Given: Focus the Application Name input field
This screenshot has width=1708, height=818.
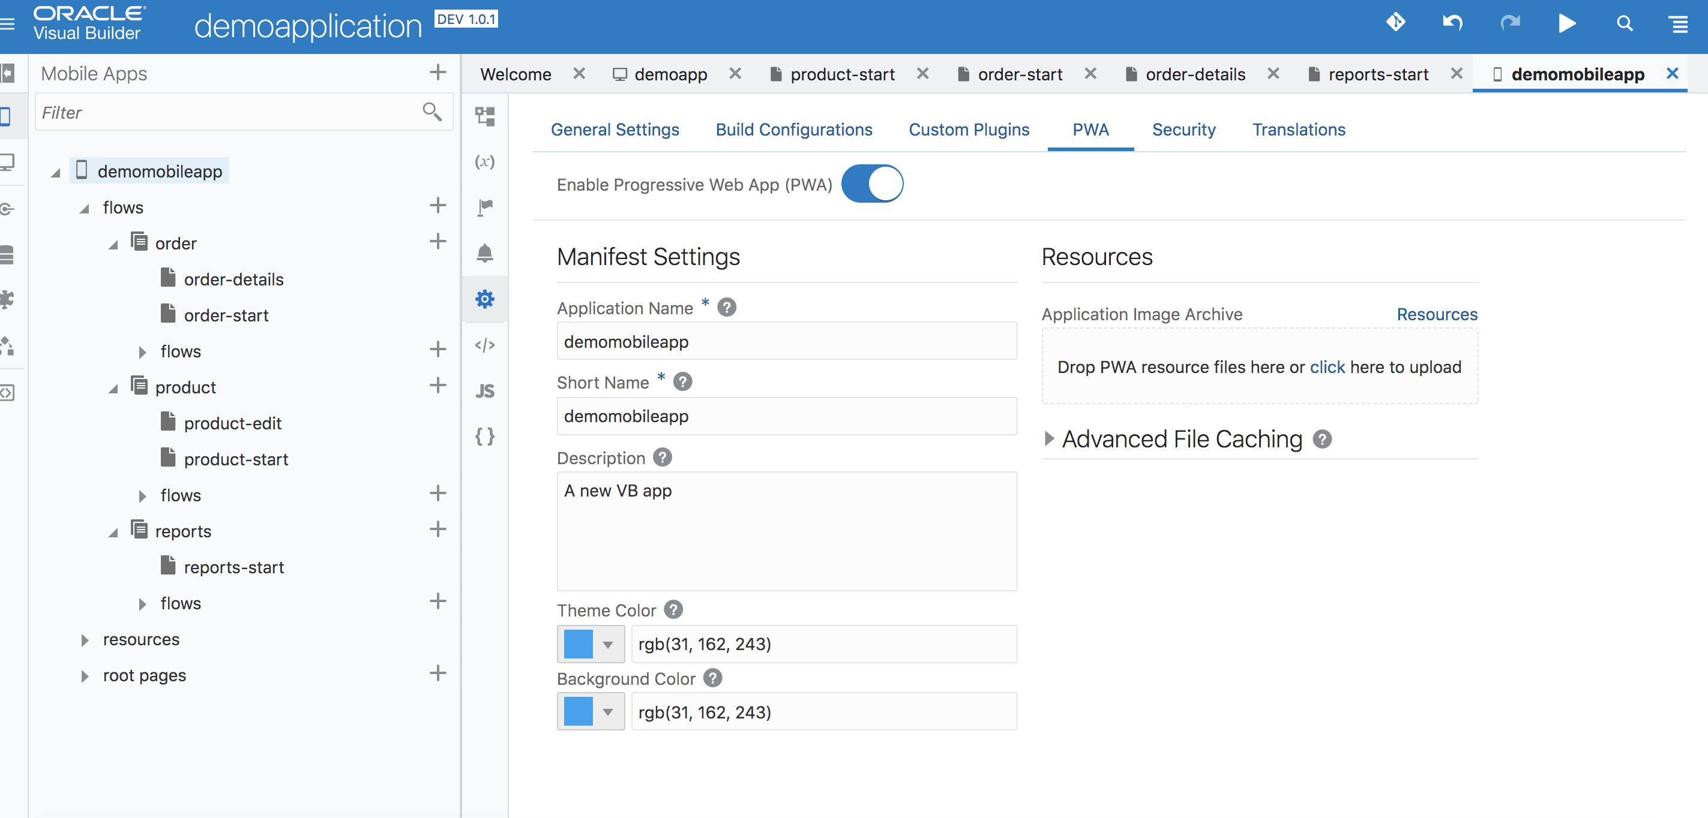Looking at the screenshot, I should tap(786, 341).
